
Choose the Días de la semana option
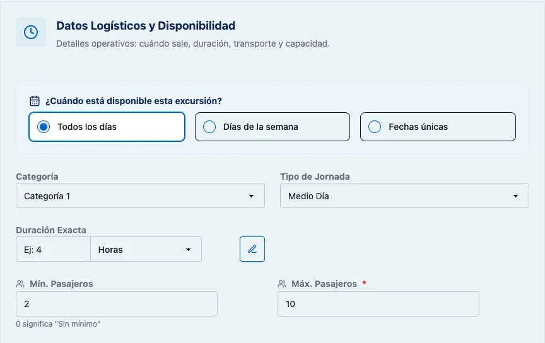coord(272,127)
